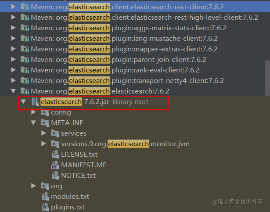Select the config folder label
The image size is (270, 212).
coord(61,112)
